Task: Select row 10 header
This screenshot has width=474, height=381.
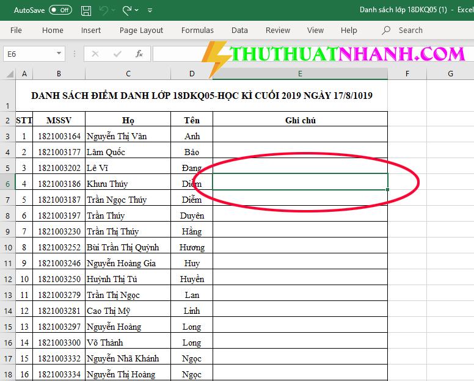Action: pyautogui.click(x=7, y=245)
